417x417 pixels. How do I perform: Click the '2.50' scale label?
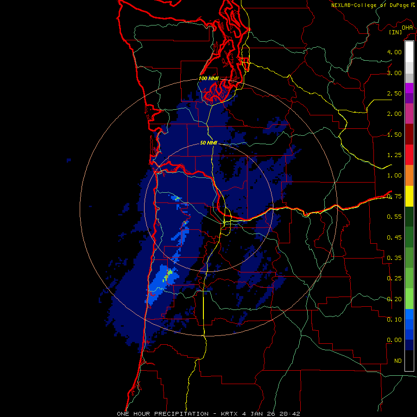click(394, 93)
